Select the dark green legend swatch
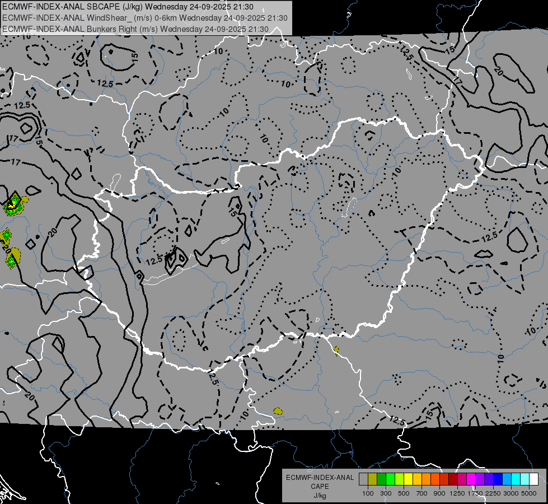 (381, 479)
